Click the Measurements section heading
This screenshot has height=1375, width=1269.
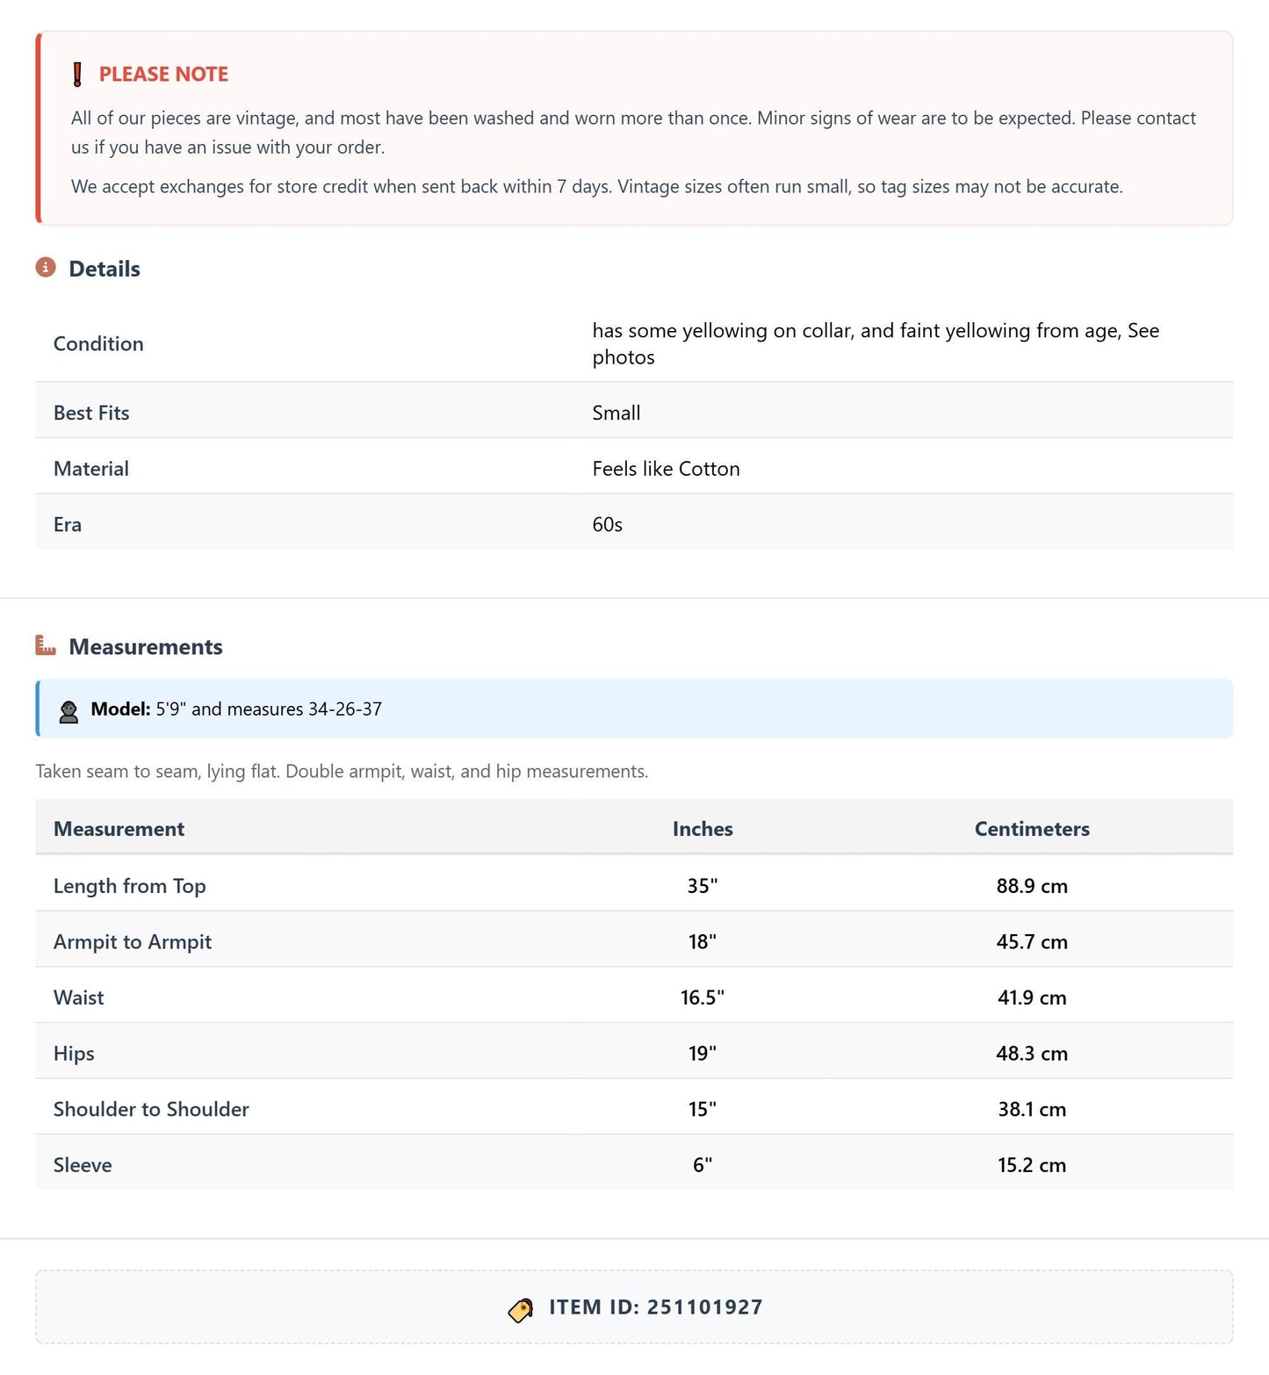[x=146, y=647]
